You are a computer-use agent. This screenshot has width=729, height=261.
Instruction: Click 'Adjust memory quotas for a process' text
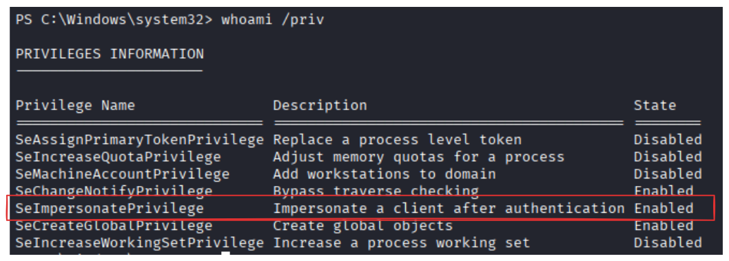(418, 157)
